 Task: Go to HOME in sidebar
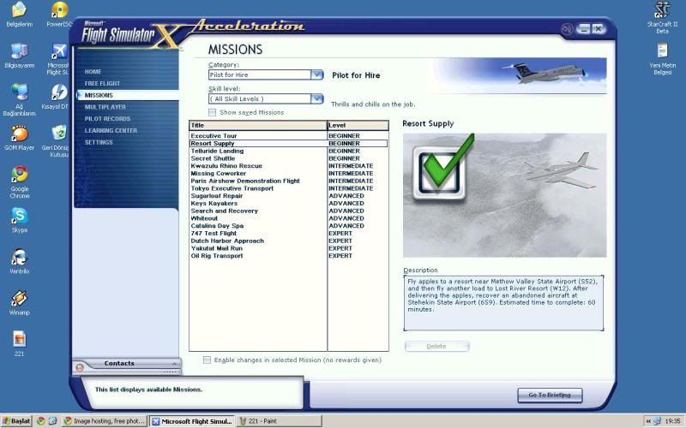93,72
